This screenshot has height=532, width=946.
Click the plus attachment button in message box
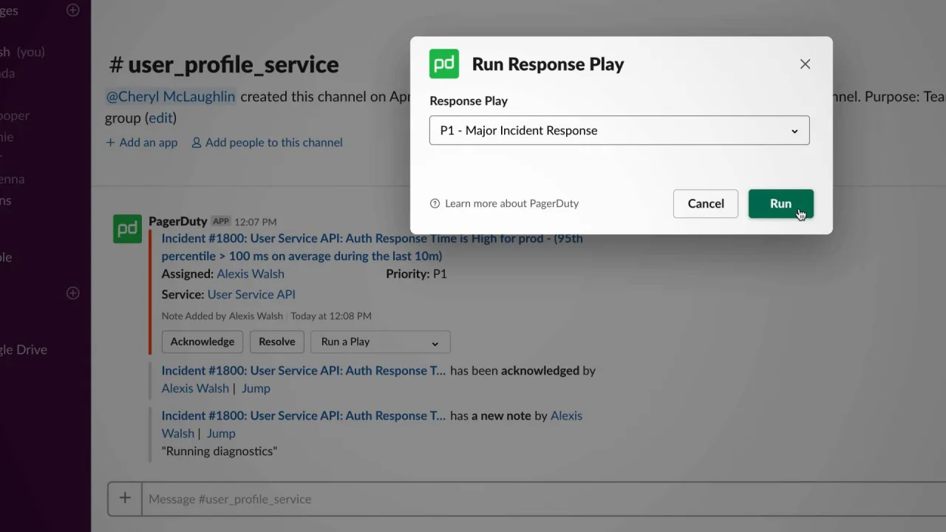[125, 498]
